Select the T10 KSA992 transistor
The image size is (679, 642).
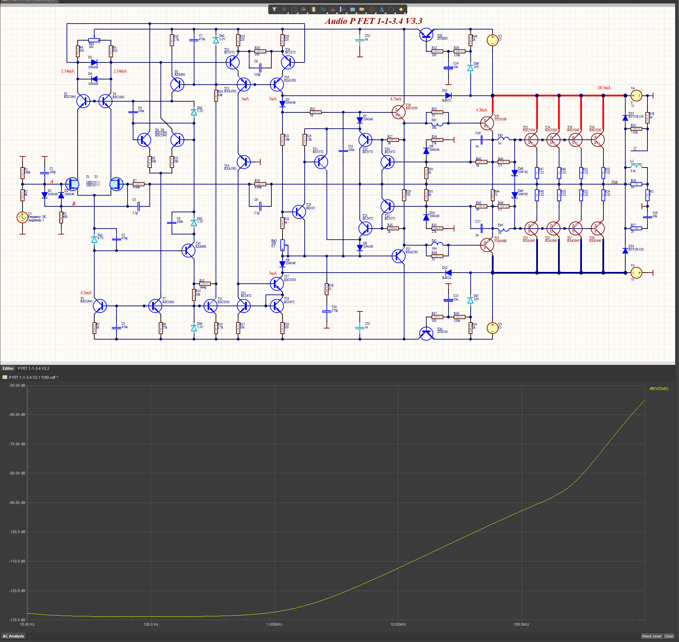pos(188,250)
